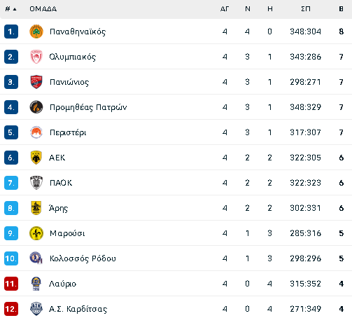Click the Μαρούσι yellow logo

coord(36,233)
